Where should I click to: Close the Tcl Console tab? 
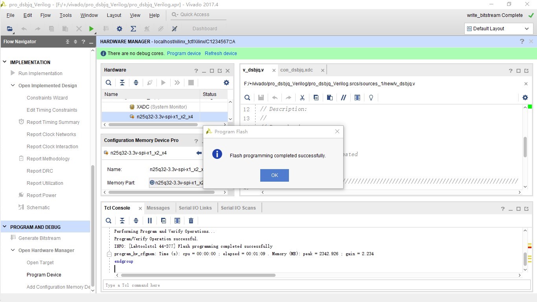tap(140, 208)
